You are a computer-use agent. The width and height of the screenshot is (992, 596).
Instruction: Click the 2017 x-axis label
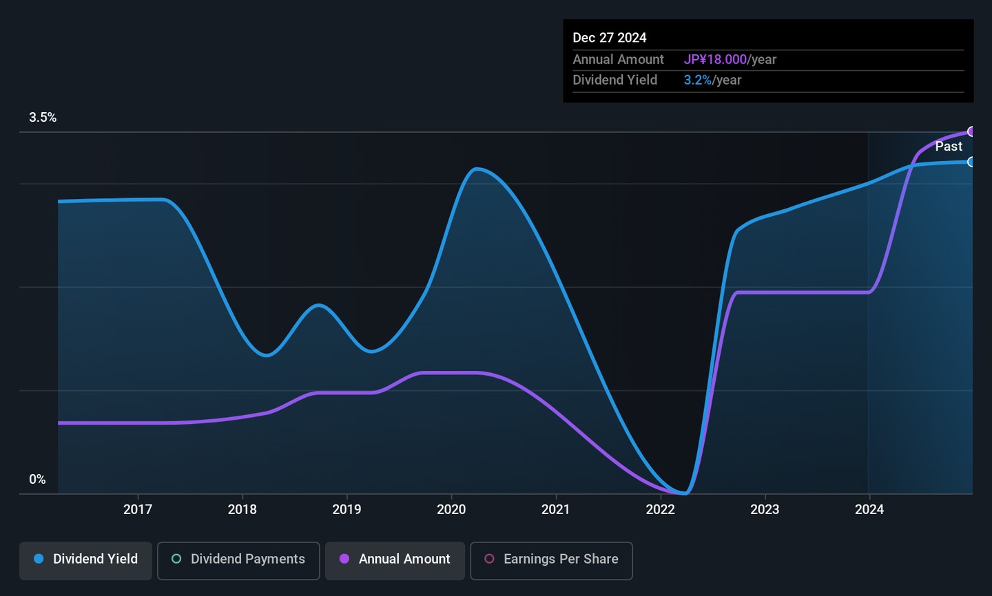(x=138, y=509)
